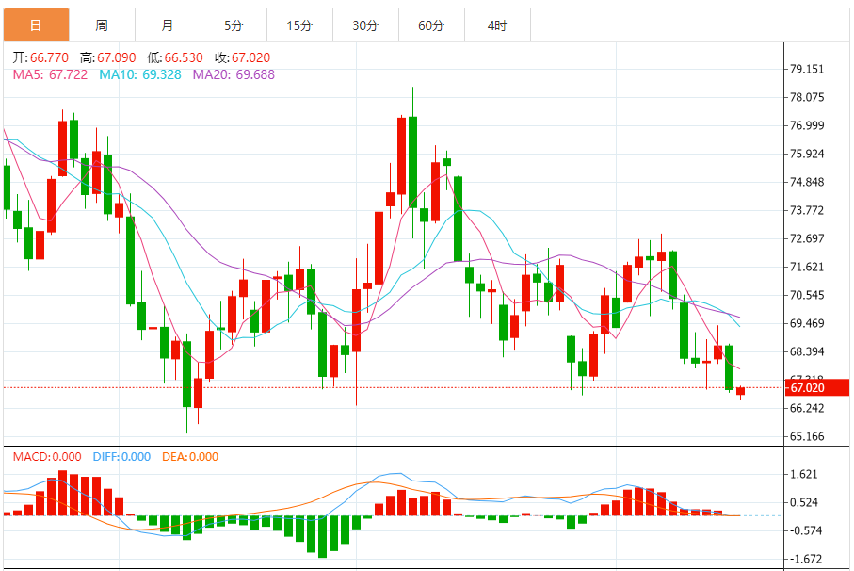This screenshot has width=854, height=571.
Task: Click the 收:67.020 close price value
Action: pos(242,57)
